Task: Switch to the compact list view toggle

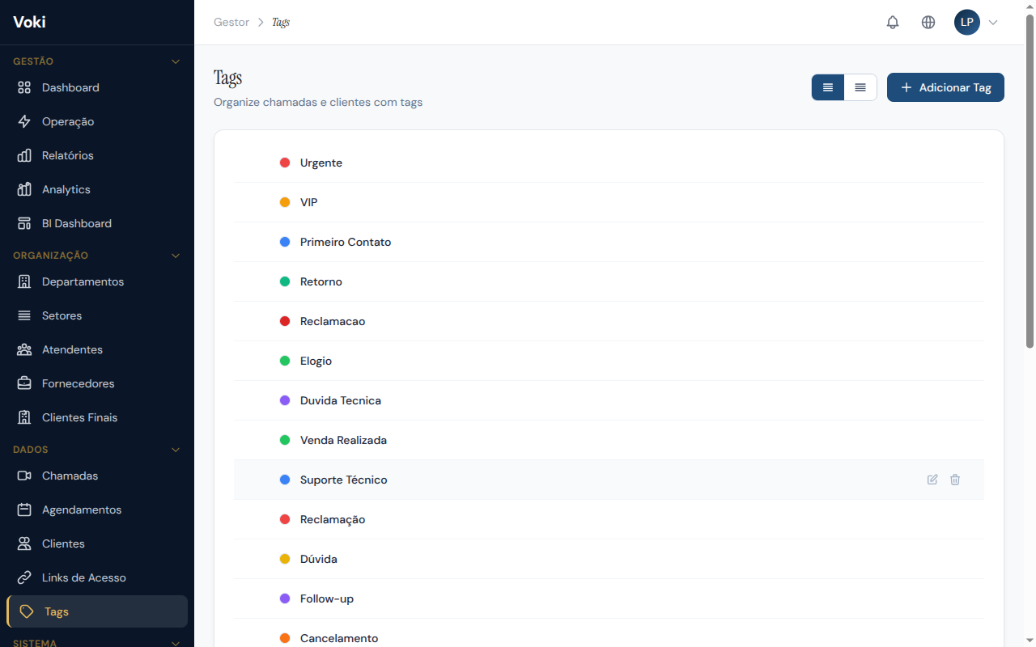Action: point(860,87)
